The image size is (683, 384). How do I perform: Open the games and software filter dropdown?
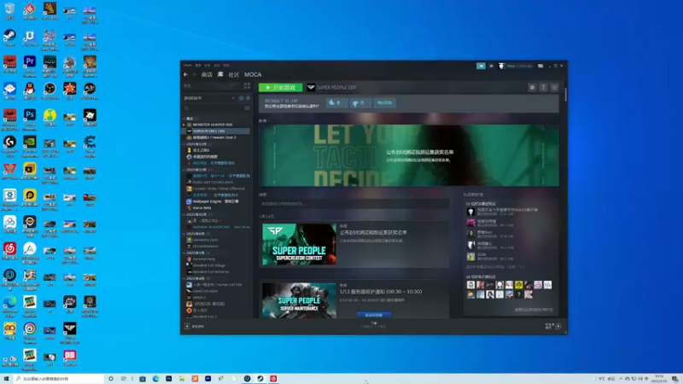coord(209,98)
